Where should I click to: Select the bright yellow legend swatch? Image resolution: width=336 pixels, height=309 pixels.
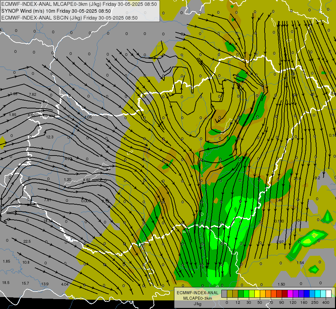(257, 294)
